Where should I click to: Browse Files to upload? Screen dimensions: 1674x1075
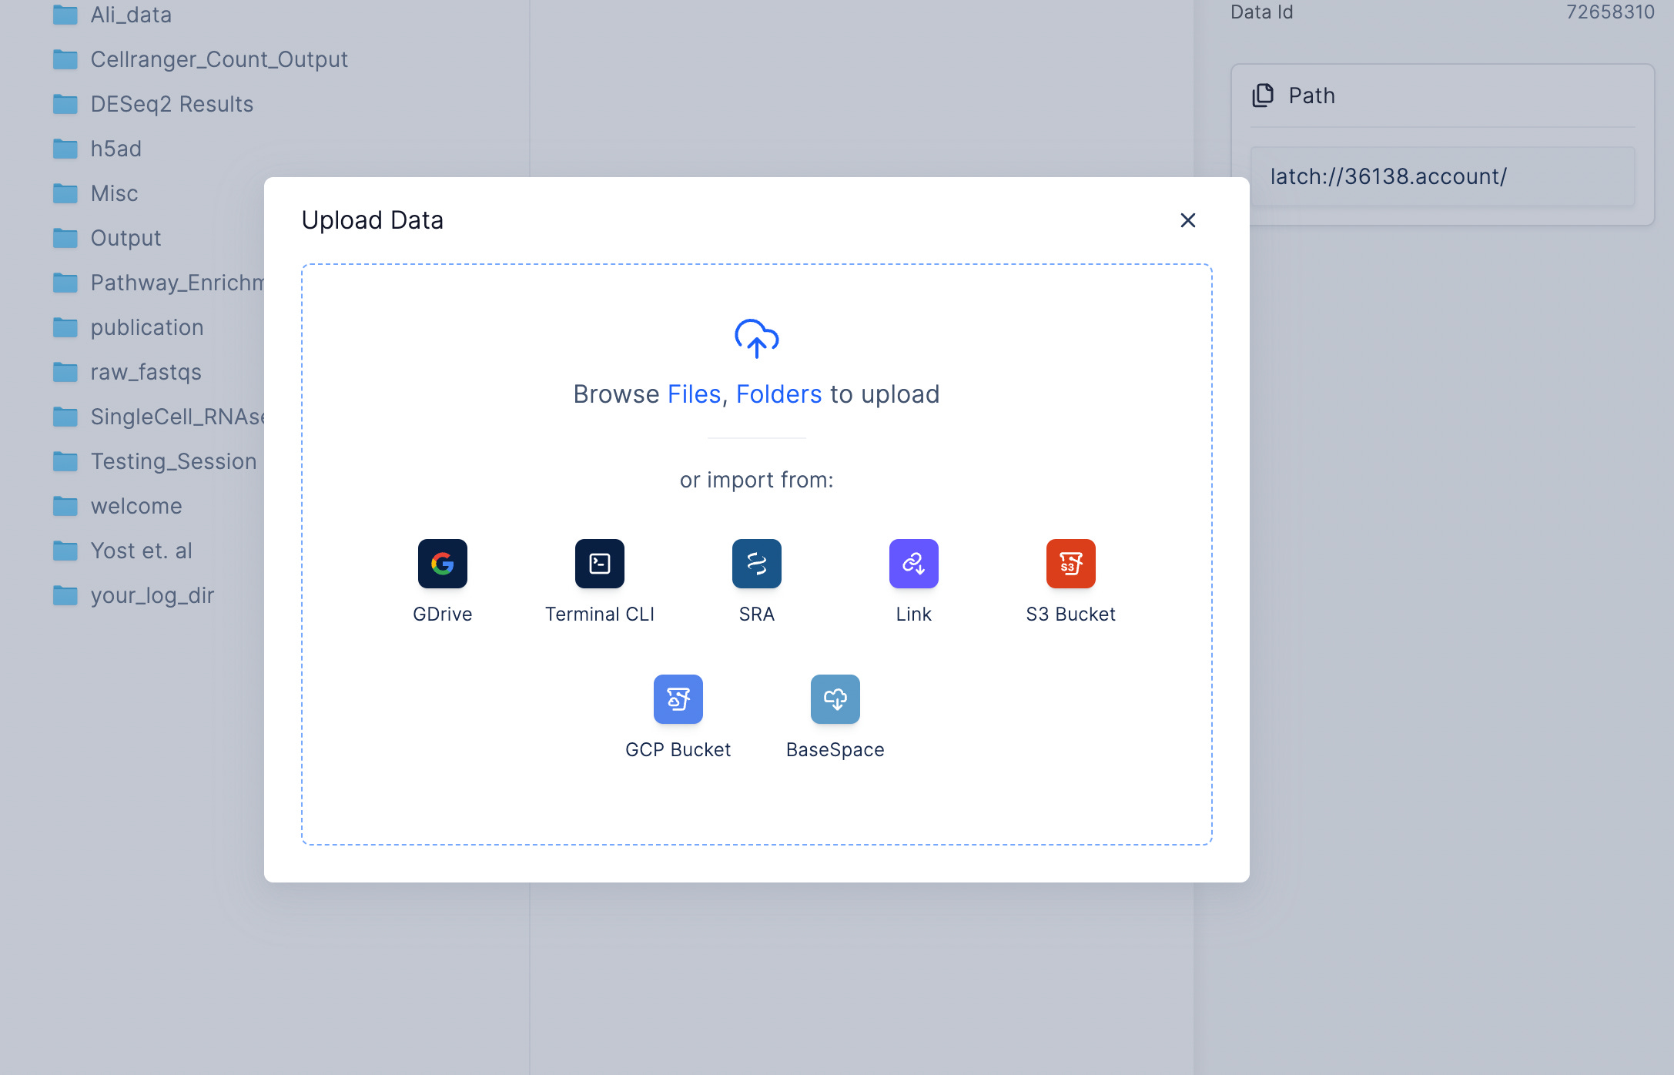(x=694, y=394)
